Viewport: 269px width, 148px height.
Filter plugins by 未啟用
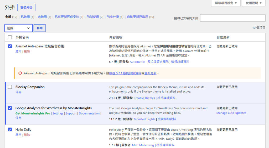(x=42, y=17)
